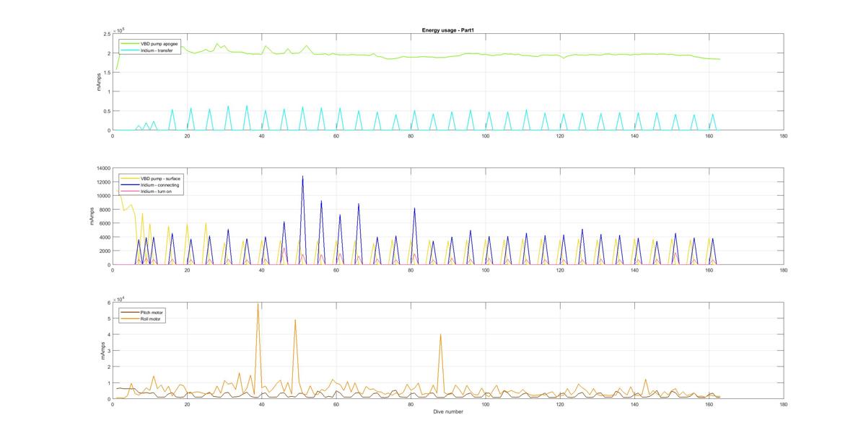The width and height of the screenshot is (866, 448).
Task: Click the '14000' y-axis tick label
Action: click(102, 169)
